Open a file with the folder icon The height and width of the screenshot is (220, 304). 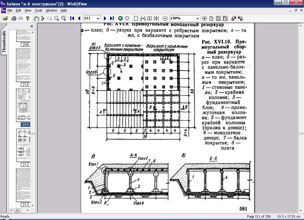click(x=5, y=18)
